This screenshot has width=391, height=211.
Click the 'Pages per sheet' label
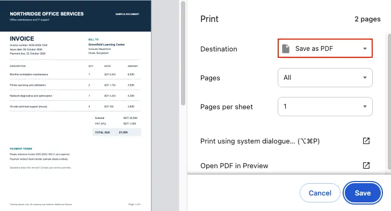[x=227, y=107]
